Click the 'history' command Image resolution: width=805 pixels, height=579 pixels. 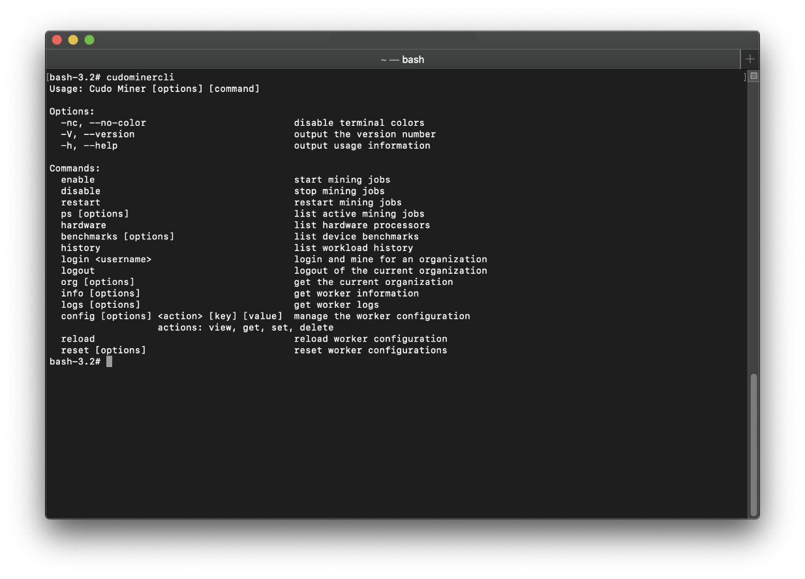tap(81, 248)
